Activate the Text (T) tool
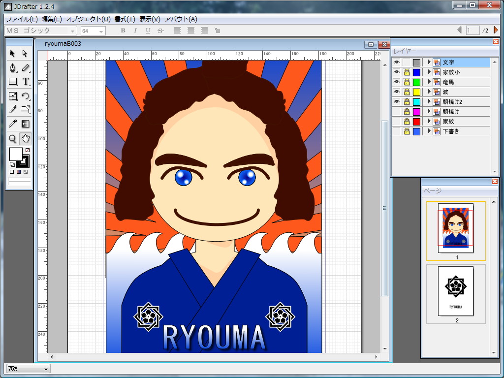The width and height of the screenshot is (504, 378). click(x=26, y=82)
